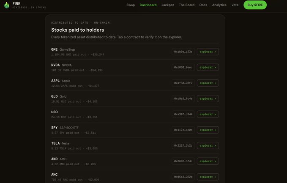
Task: Click the 'S&P 500 ETF' name text
Action: click(x=69, y=128)
